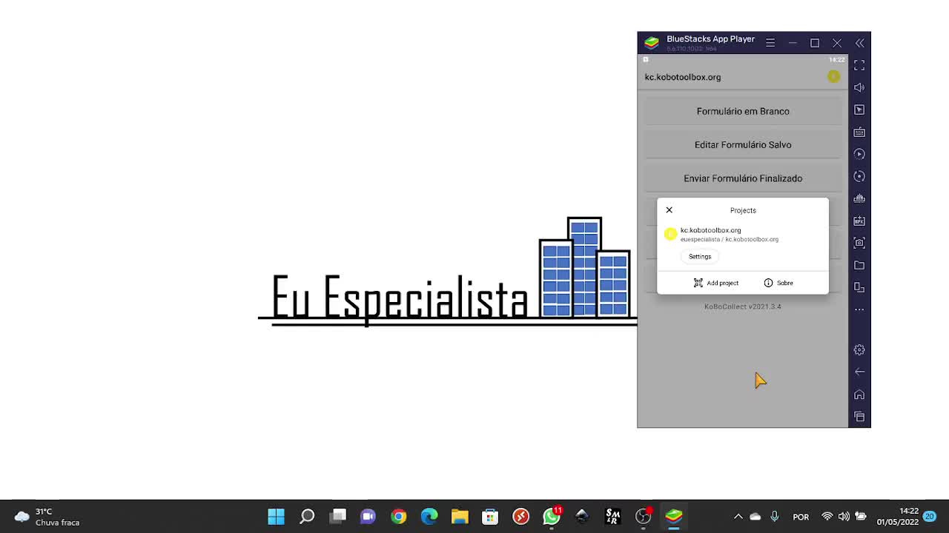Click the rotate screen icon in sidebar
This screenshot has width=949, height=533.
(859, 287)
